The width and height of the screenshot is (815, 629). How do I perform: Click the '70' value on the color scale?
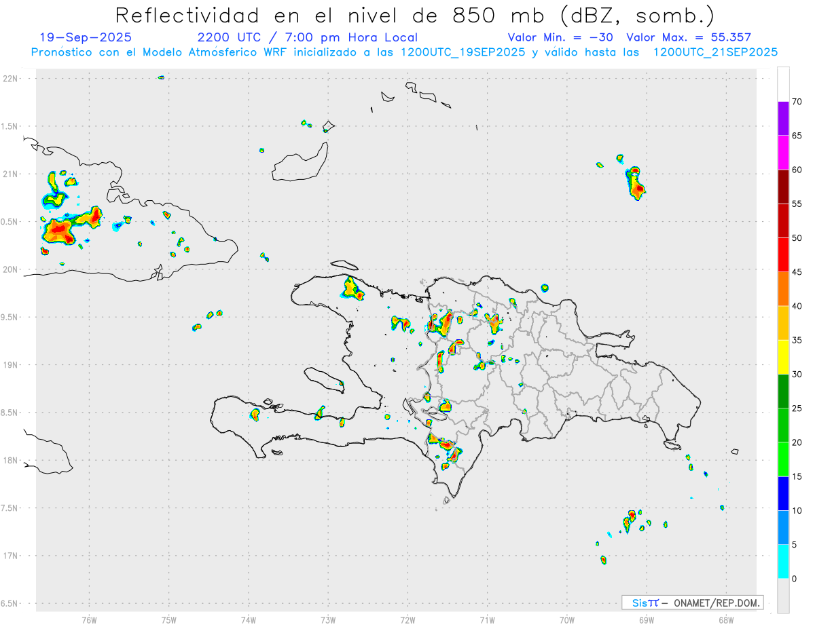(797, 102)
